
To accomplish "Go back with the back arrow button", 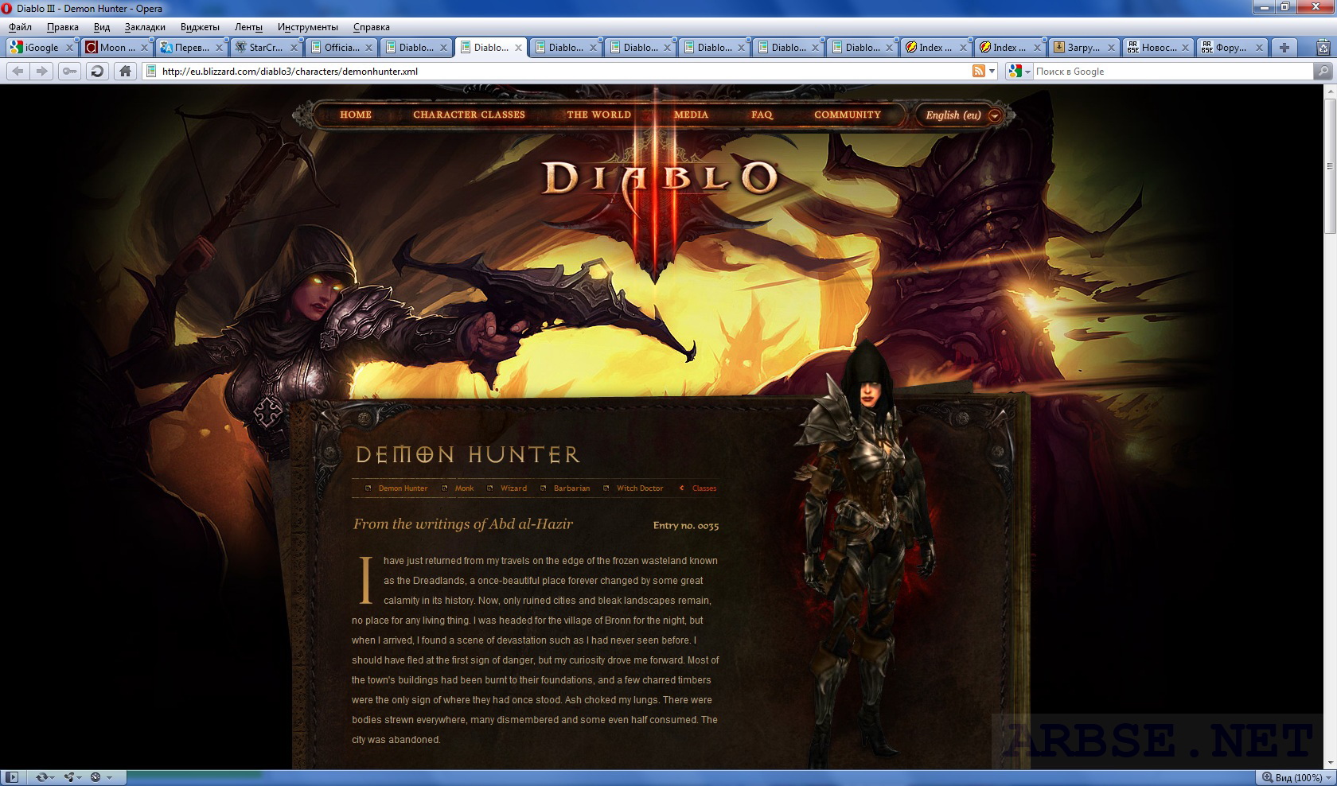I will 18,71.
